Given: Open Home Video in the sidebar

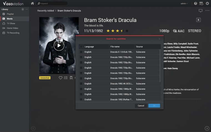Looking at the screenshot, I should [x=12, y=28].
